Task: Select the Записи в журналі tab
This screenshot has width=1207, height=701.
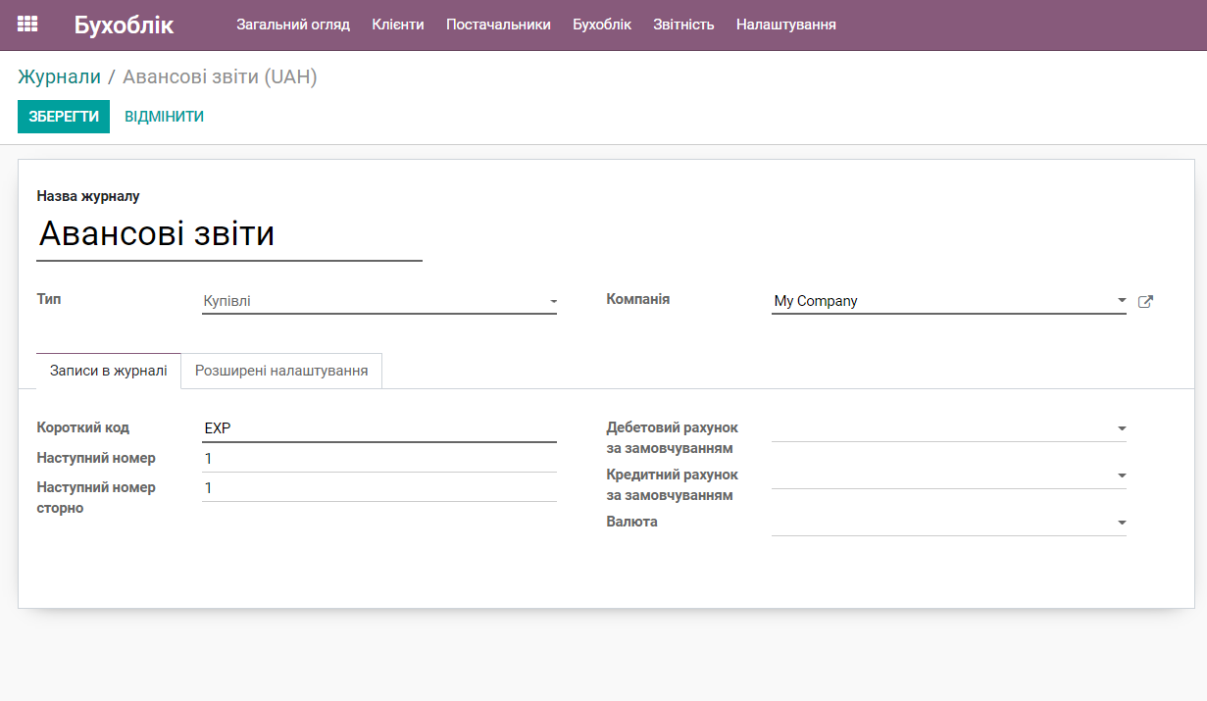Action: [108, 371]
